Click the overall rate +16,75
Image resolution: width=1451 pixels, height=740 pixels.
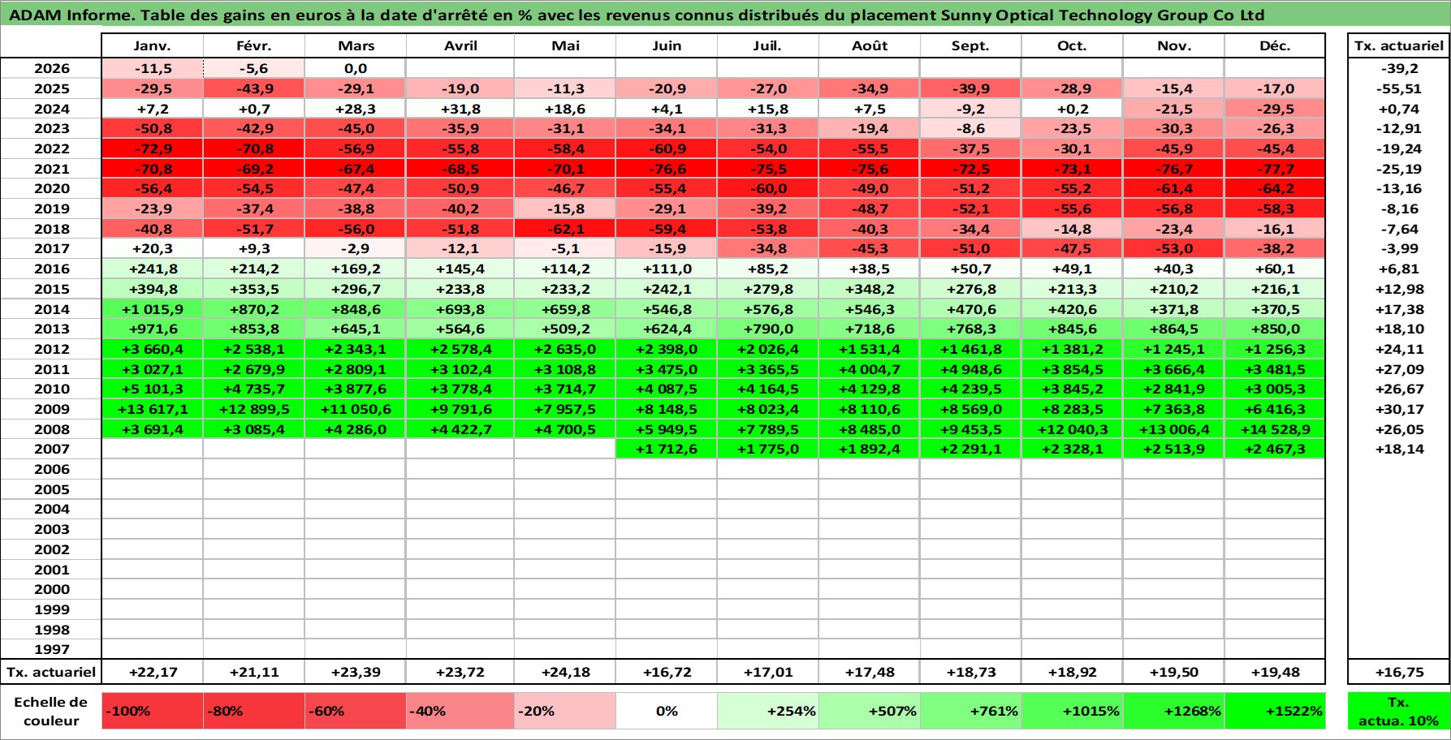pos(1399,672)
